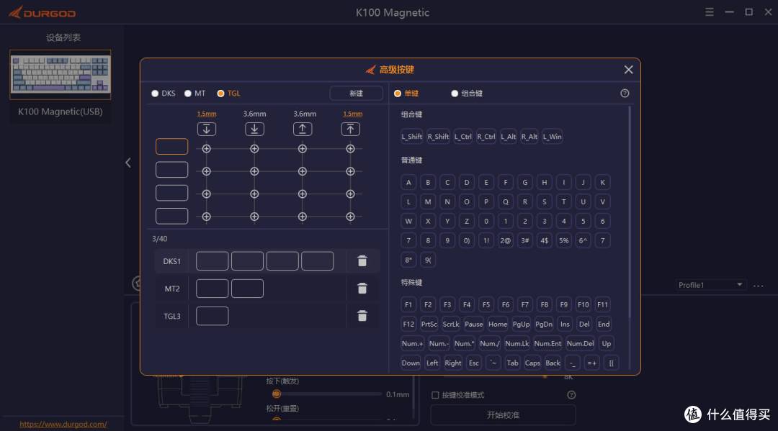Add action point at second row, third column

pyautogui.click(x=302, y=171)
